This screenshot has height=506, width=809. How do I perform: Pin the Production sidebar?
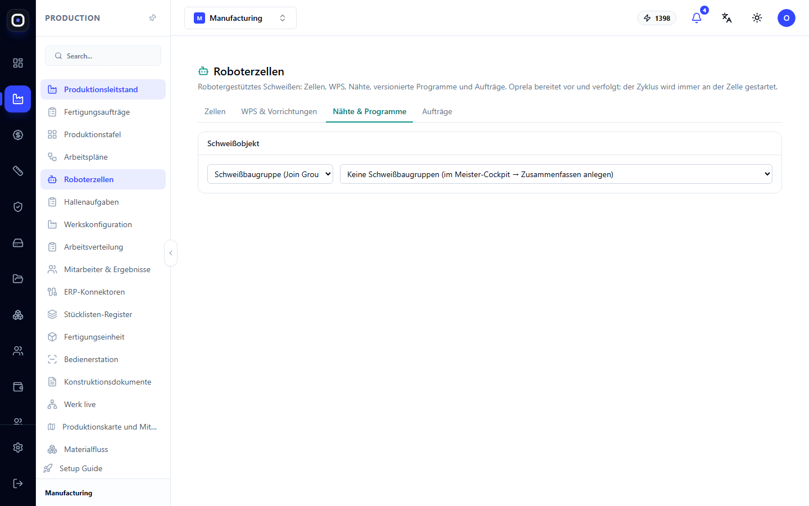pos(152,18)
